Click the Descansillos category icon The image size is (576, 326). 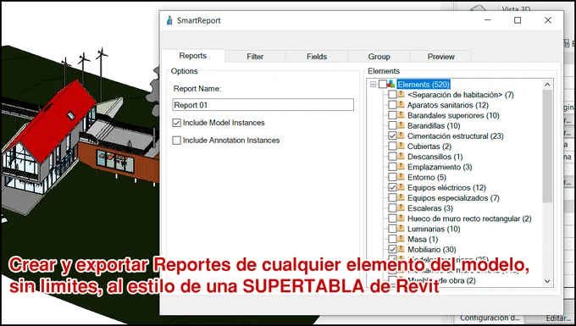point(402,156)
